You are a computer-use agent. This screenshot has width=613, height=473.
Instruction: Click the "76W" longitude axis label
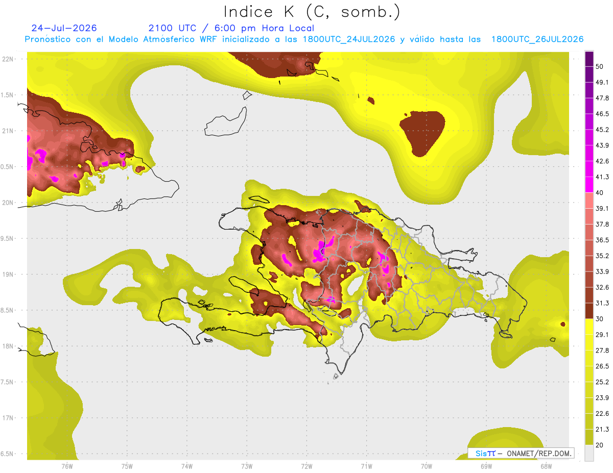(67, 466)
